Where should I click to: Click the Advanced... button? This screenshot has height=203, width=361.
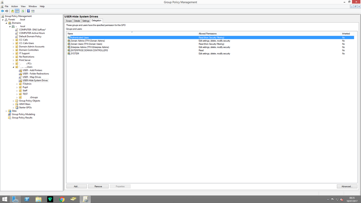[347, 186]
